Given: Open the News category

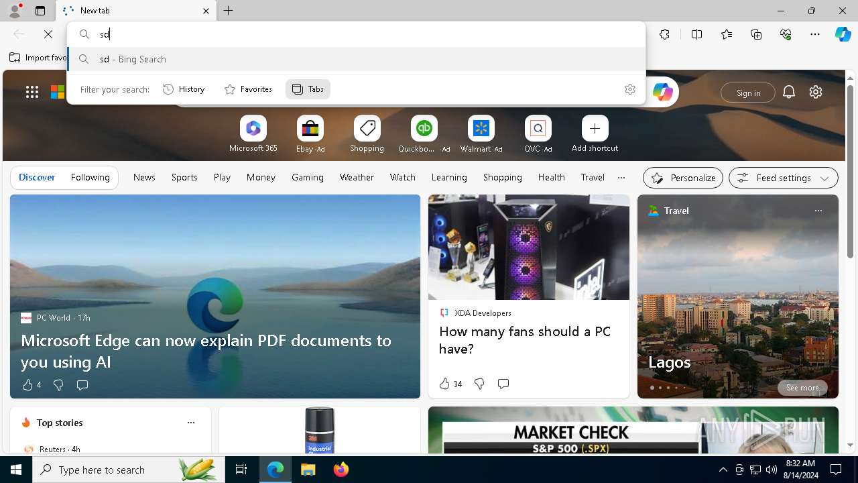Looking at the screenshot, I should [144, 178].
